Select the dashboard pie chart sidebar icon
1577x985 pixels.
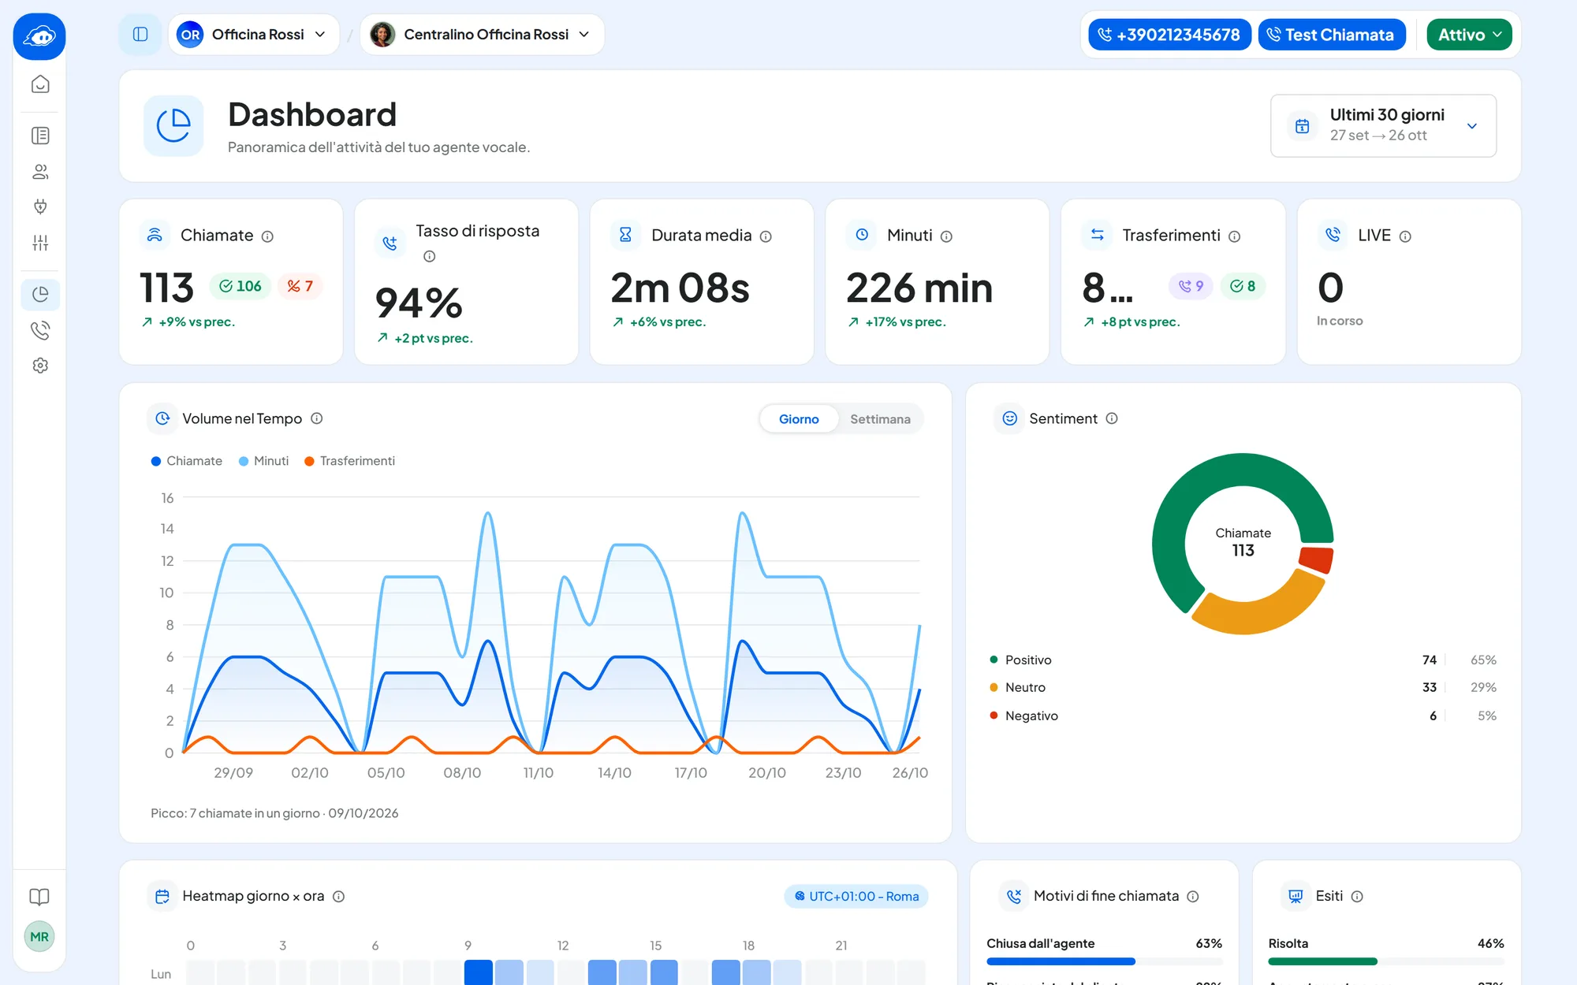point(40,295)
